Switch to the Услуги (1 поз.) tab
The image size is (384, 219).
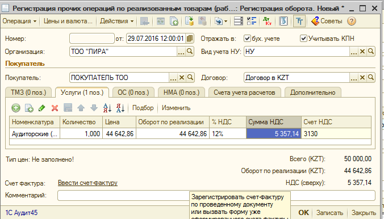click(82, 92)
